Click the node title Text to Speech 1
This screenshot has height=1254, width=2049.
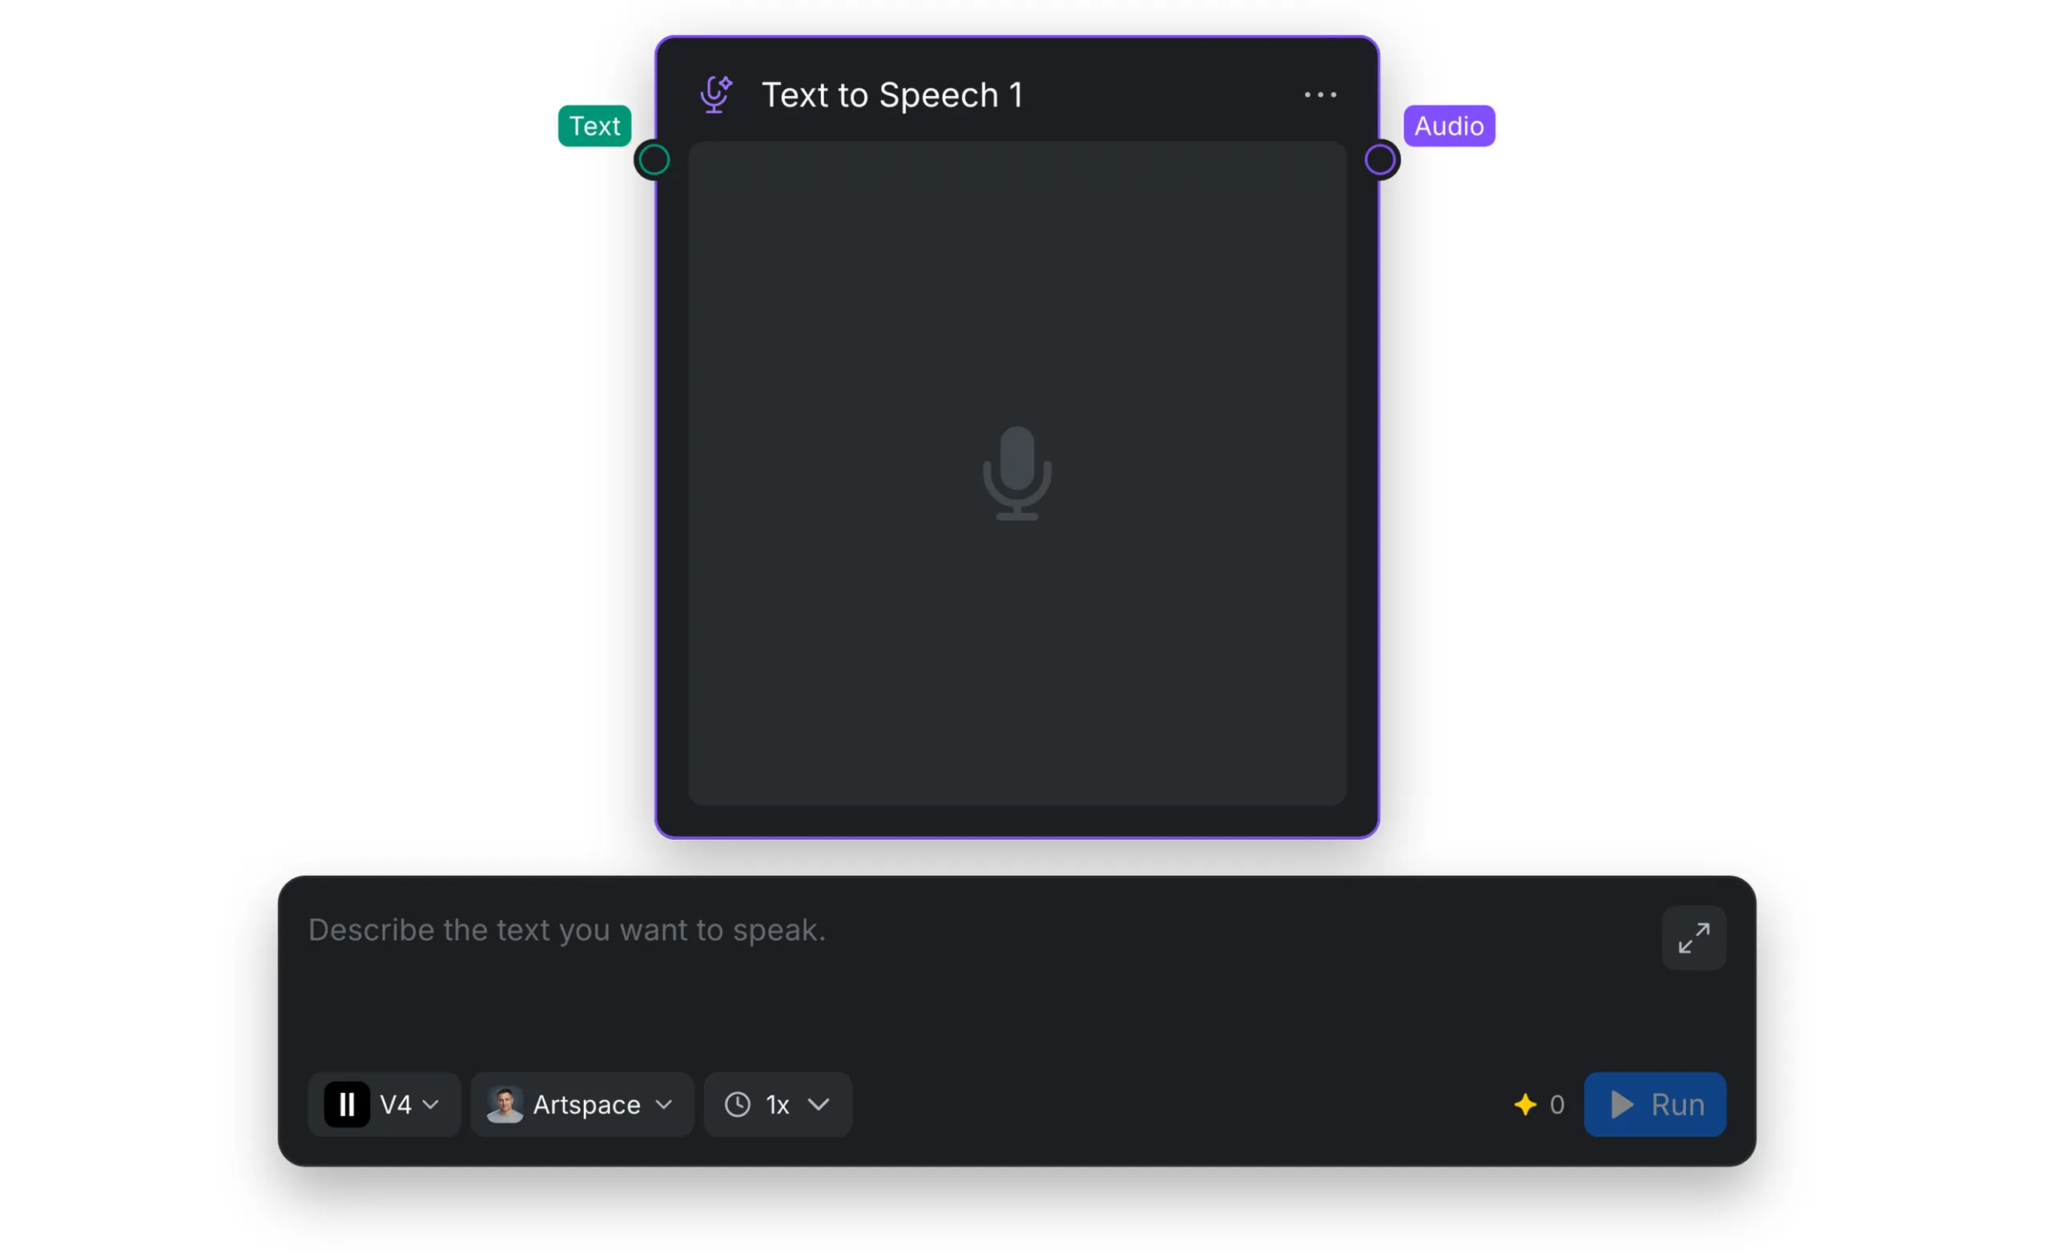892,95
